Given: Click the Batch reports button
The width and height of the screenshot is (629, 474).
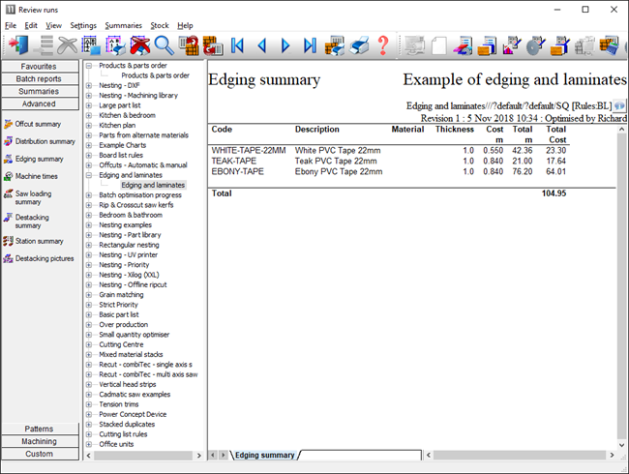Looking at the screenshot, I should tap(40, 78).
